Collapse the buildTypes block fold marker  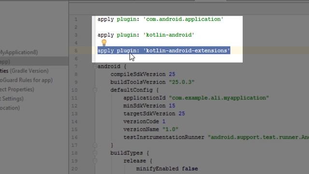[x=95, y=153]
